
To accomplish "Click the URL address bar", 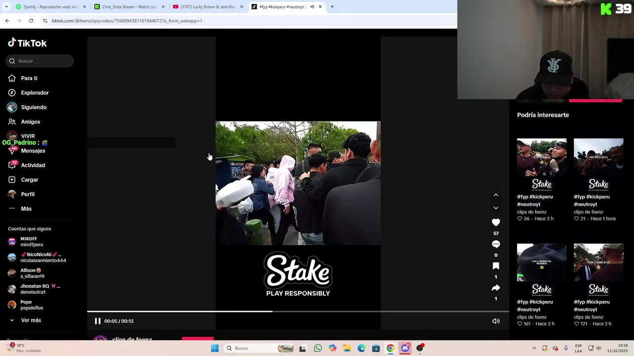I will (x=248, y=21).
